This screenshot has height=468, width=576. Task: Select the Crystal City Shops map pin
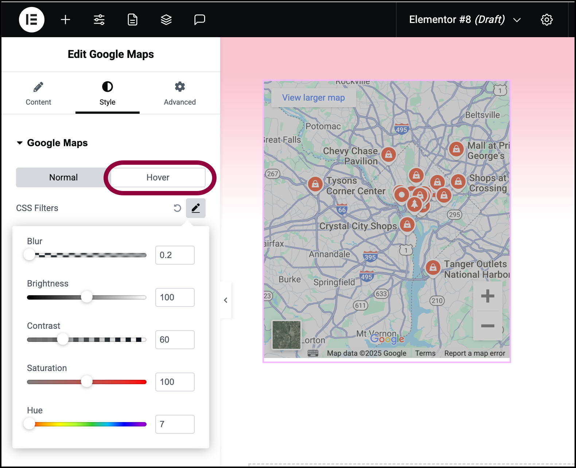[x=407, y=225]
